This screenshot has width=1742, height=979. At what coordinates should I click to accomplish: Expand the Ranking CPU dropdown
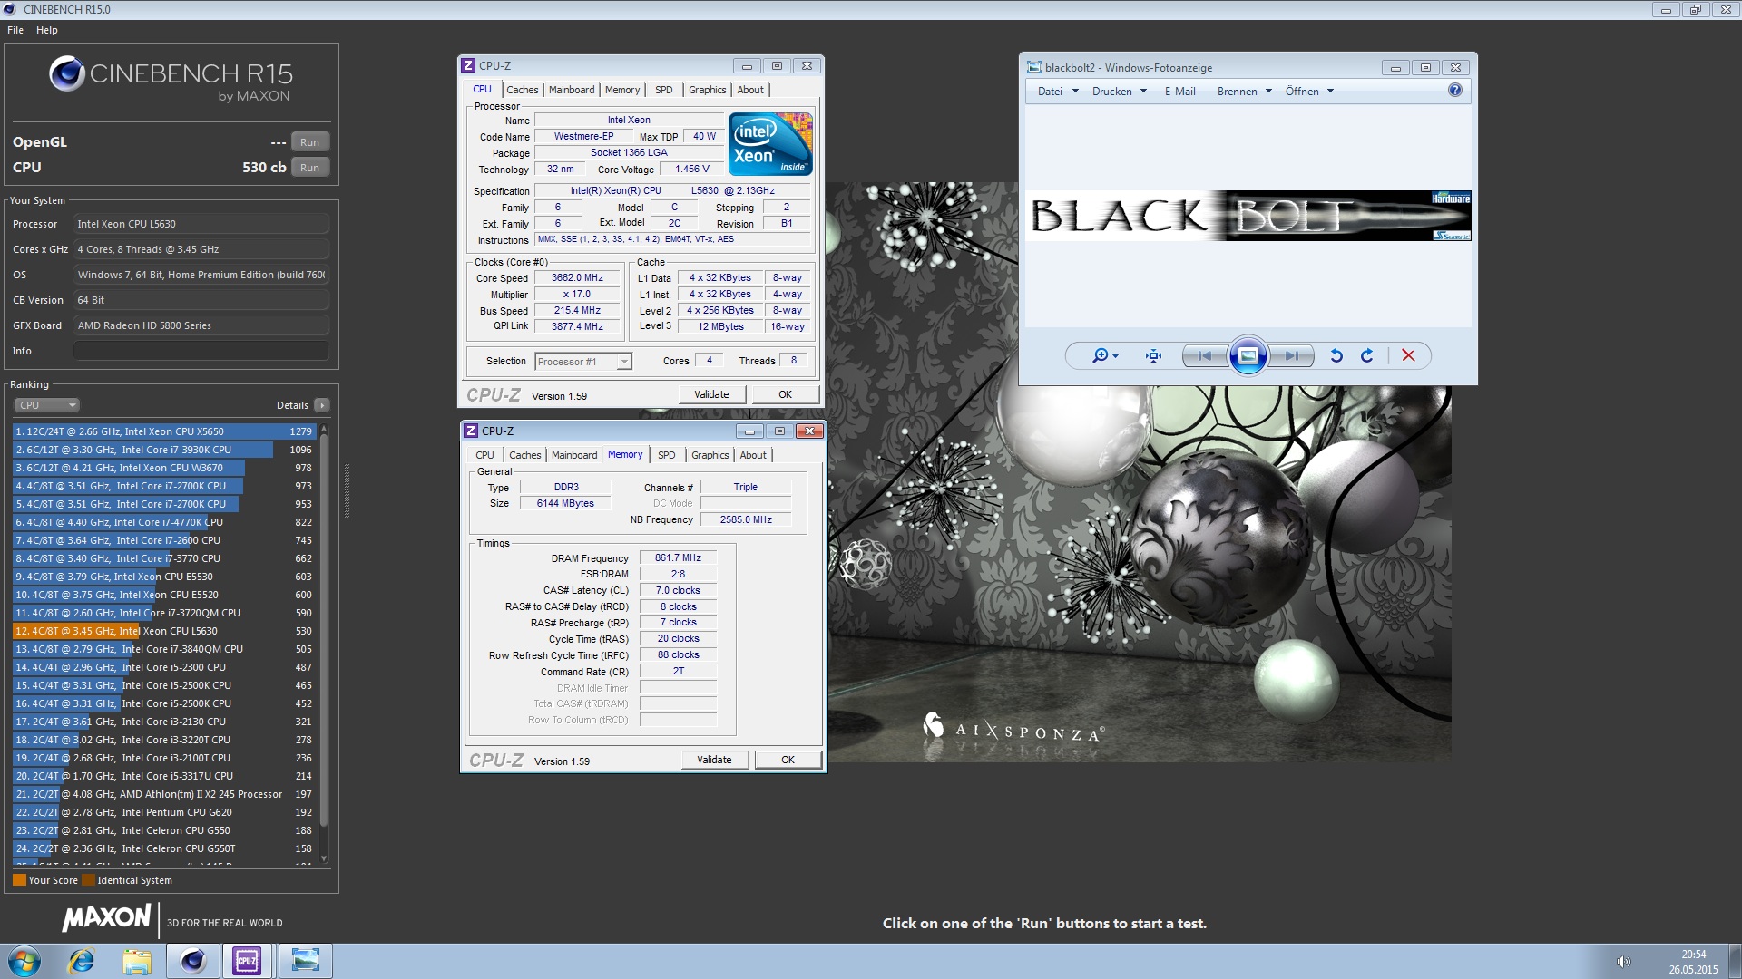click(47, 405)
